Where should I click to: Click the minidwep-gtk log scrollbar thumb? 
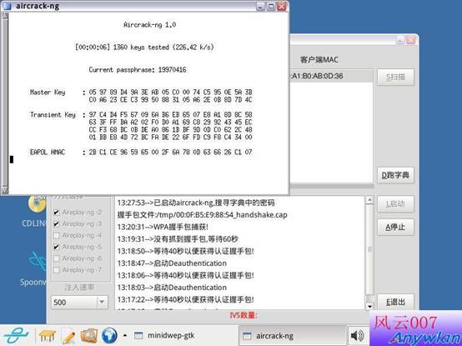[369, 250]
